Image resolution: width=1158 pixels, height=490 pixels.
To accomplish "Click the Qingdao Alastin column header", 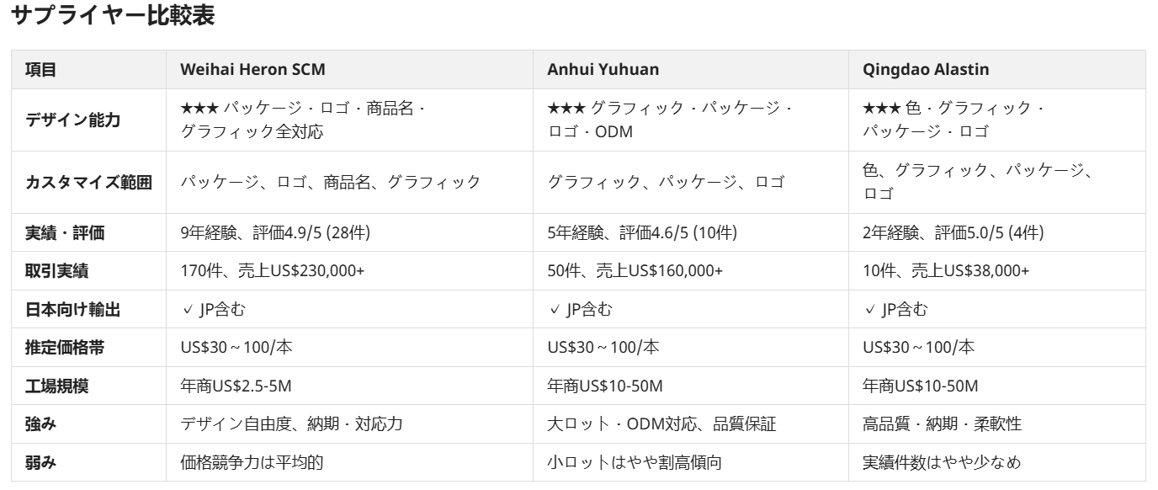I will [926, 70].
